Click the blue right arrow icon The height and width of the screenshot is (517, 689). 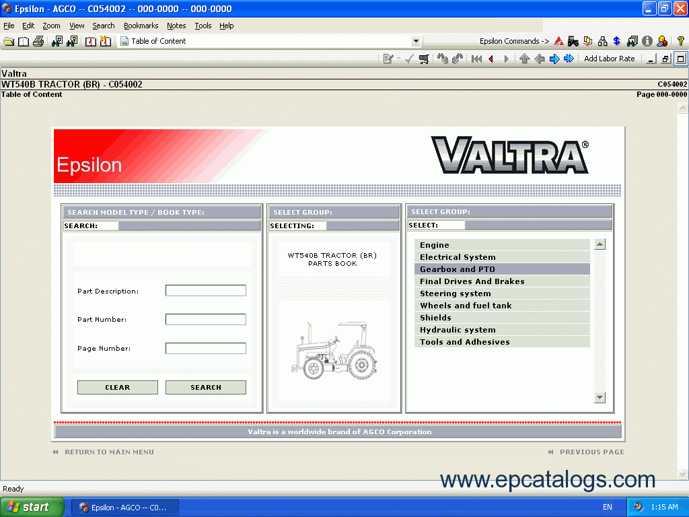(554, 59)
